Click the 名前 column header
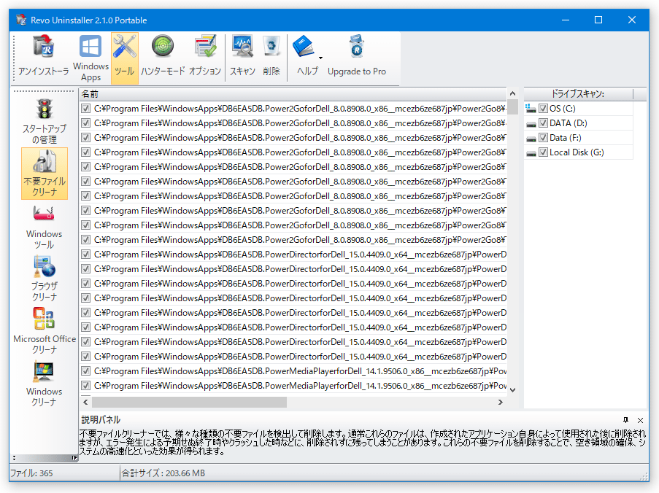This screenshot has width=659, height=493. click(293, 94)
